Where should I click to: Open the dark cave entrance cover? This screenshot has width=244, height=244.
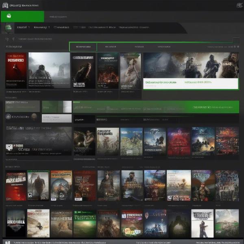tap(179, 224)
